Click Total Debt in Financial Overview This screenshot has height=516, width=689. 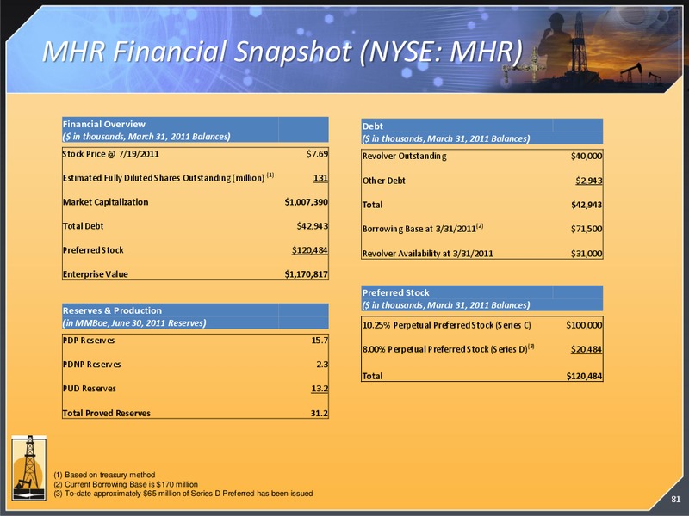tap(83, 226)
